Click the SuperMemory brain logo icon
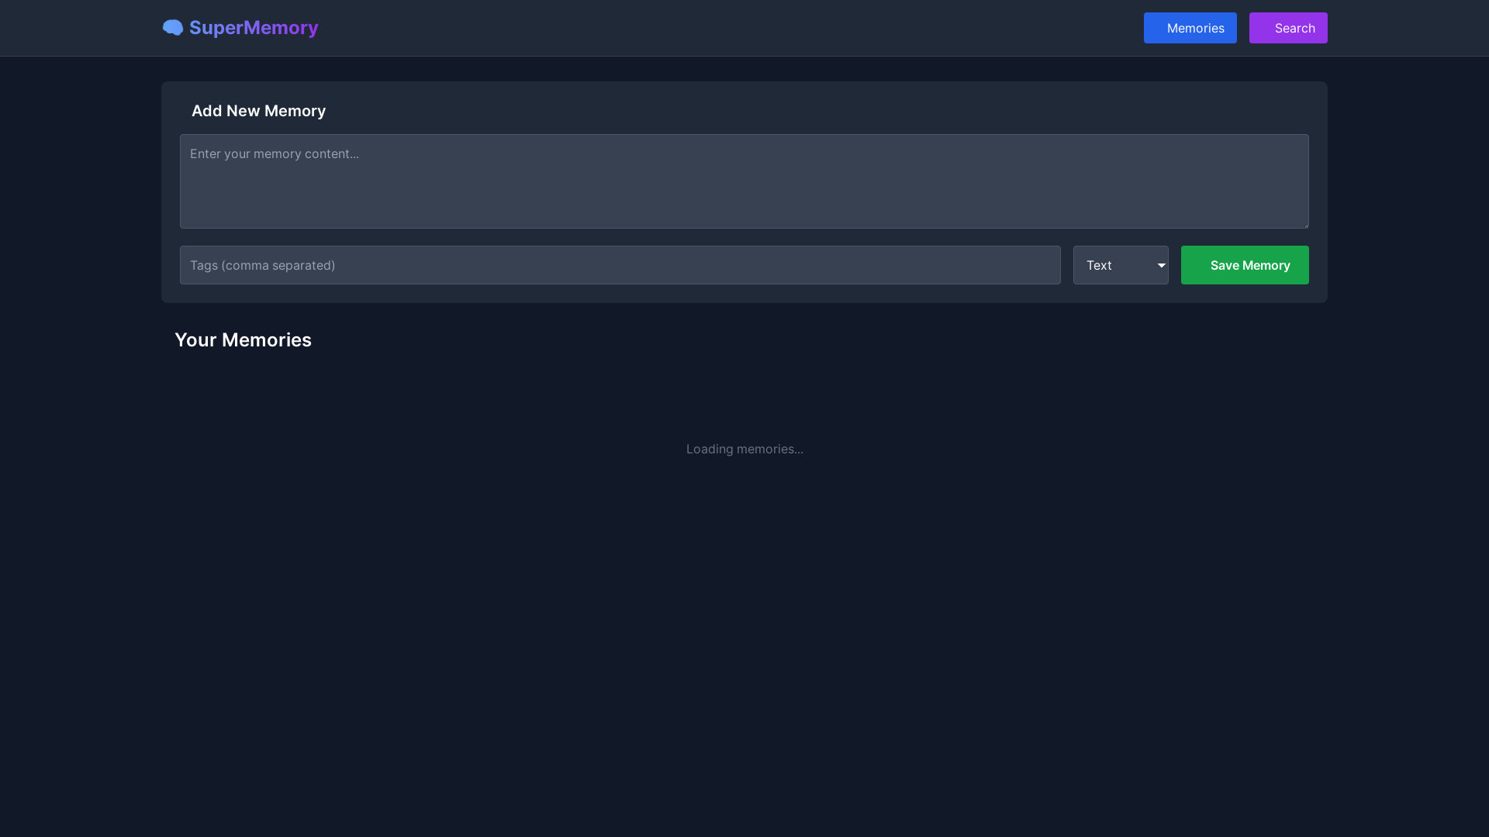The width and height of the screenshot is (1489, 837). [173, 28]
